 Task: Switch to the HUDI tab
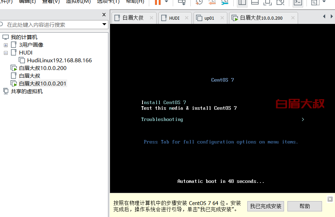tap(174, 18)
